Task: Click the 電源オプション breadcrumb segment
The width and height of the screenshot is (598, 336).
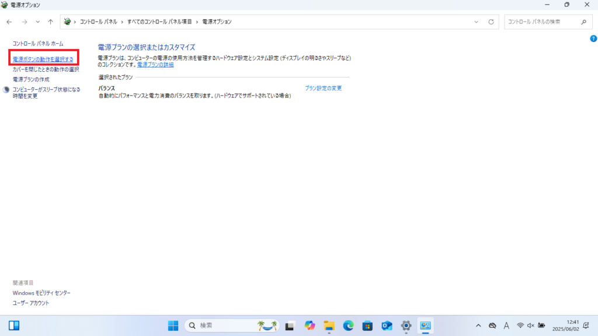Action: tap(217, 22)
